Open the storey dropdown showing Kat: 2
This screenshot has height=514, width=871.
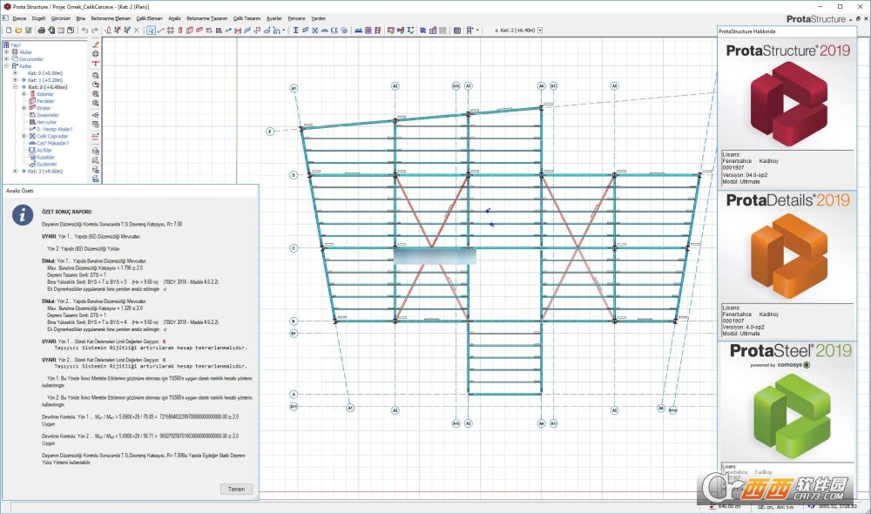coord(540,30)
